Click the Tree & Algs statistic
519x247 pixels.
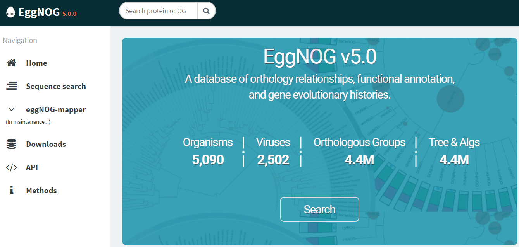(x=454, y=151)
